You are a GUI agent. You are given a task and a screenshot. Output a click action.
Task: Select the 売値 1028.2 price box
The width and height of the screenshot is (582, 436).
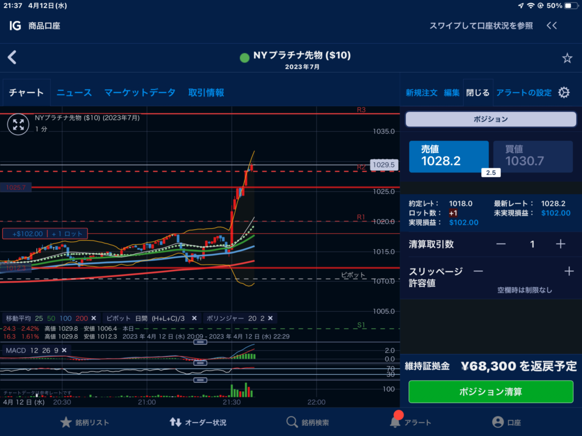tap(448, 156)
